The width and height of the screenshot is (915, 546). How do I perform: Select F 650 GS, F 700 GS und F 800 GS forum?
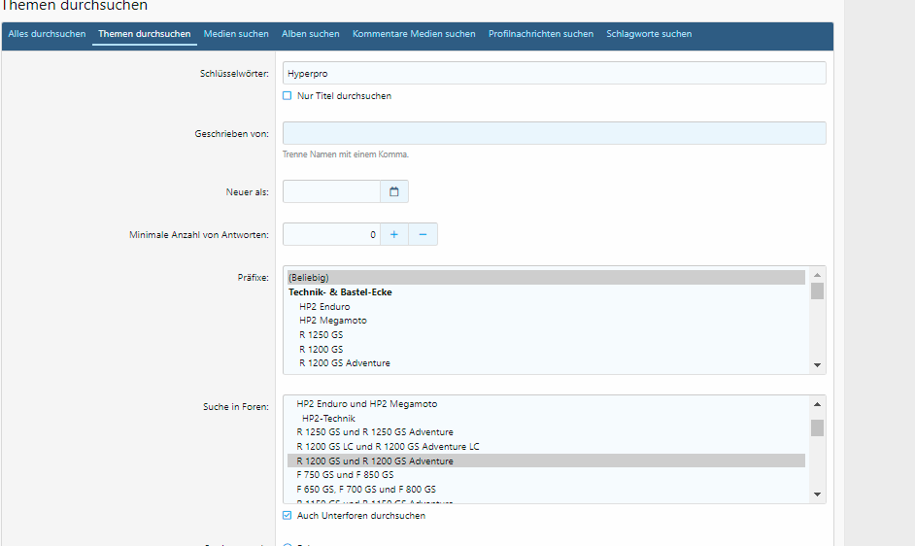point(546,490)
